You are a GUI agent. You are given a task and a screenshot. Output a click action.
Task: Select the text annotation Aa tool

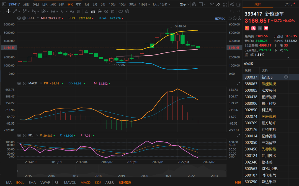72,11
